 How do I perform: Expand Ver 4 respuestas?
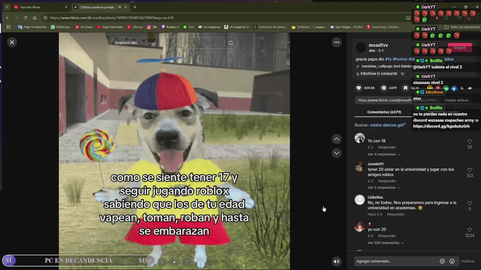[x=384, y=154]
